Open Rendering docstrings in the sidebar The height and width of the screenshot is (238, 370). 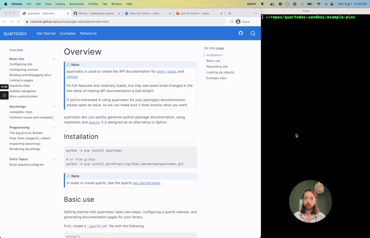click(x=25, y=149)
